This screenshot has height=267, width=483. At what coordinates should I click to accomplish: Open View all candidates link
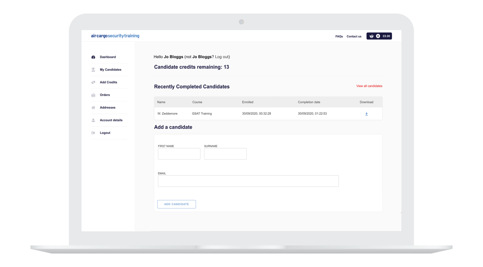click(x=369, y=86)
